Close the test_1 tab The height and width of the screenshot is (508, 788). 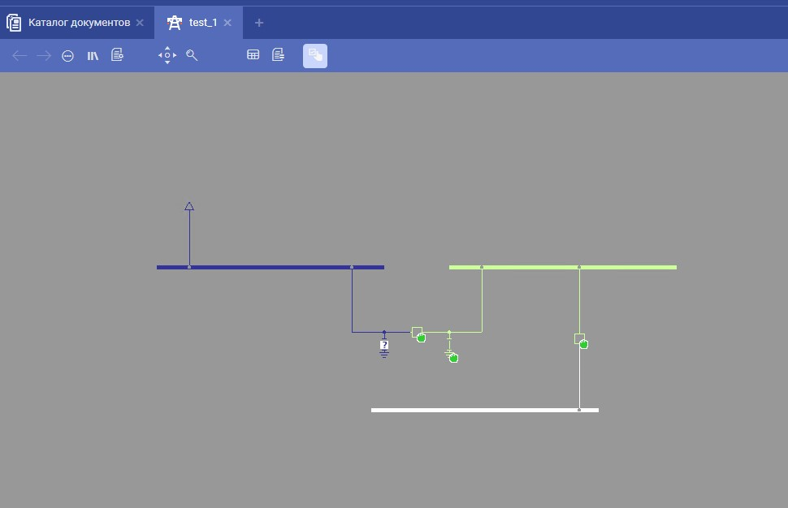click(227, 23)
